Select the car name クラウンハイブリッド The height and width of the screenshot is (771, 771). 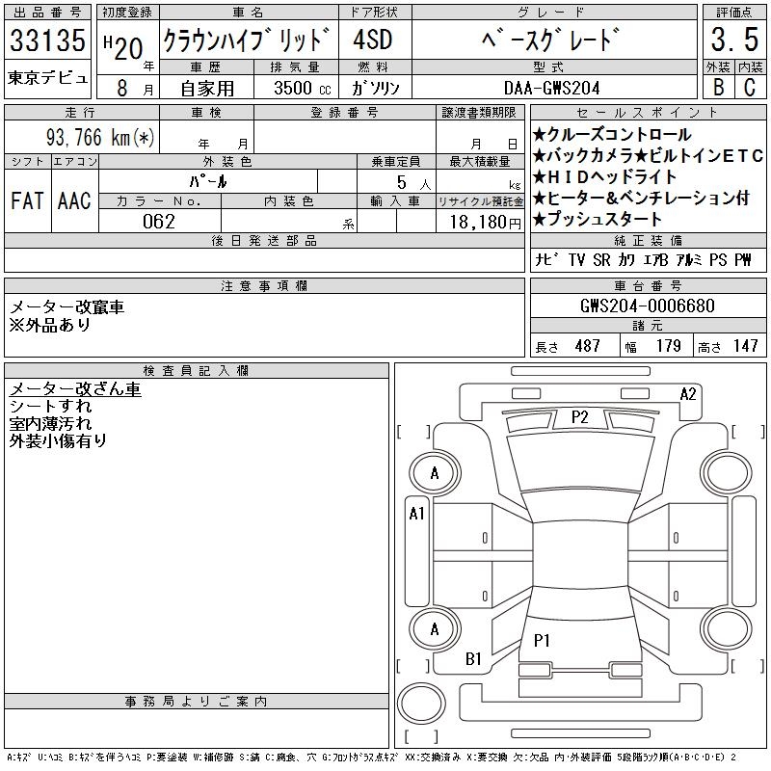247,40
